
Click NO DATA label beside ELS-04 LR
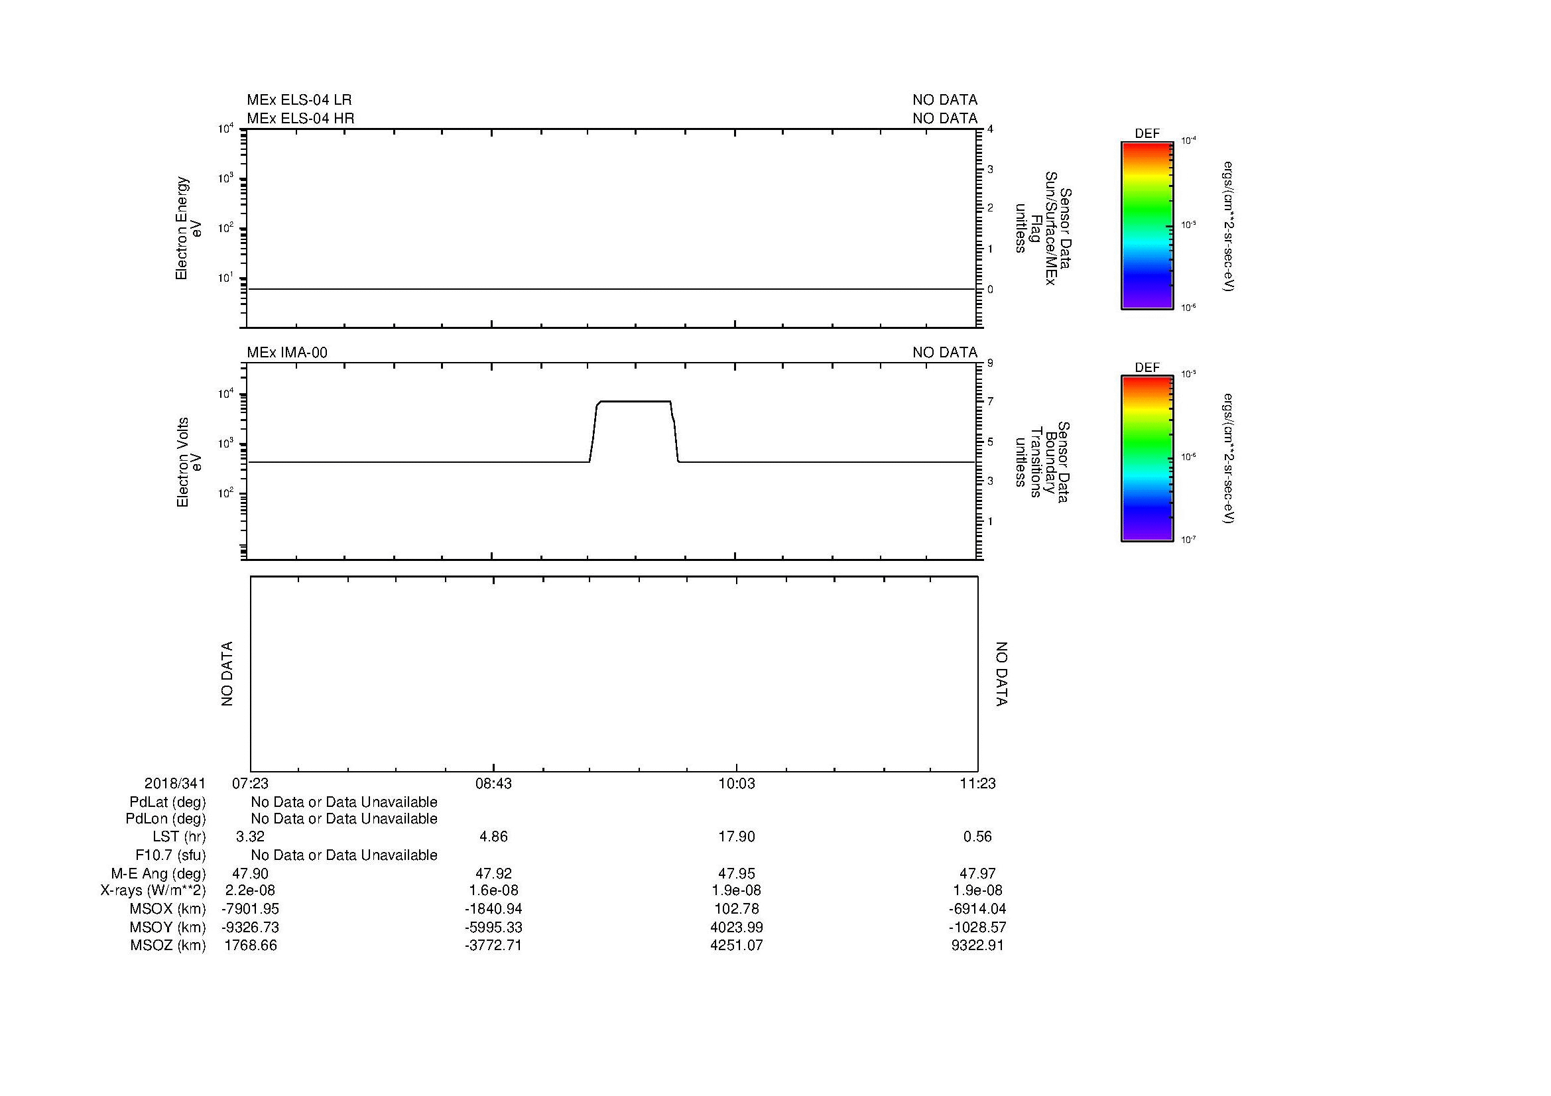coord(945,100)
